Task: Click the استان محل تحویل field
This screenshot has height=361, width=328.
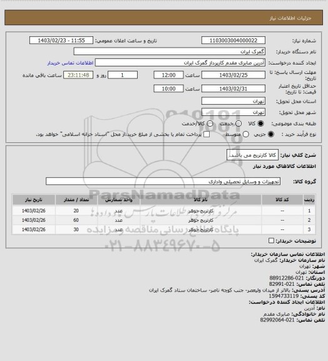Action: [233, 101]
